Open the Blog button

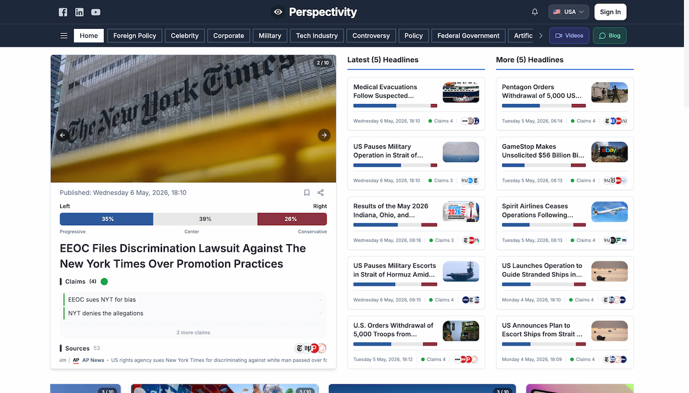tap(610, 36)
